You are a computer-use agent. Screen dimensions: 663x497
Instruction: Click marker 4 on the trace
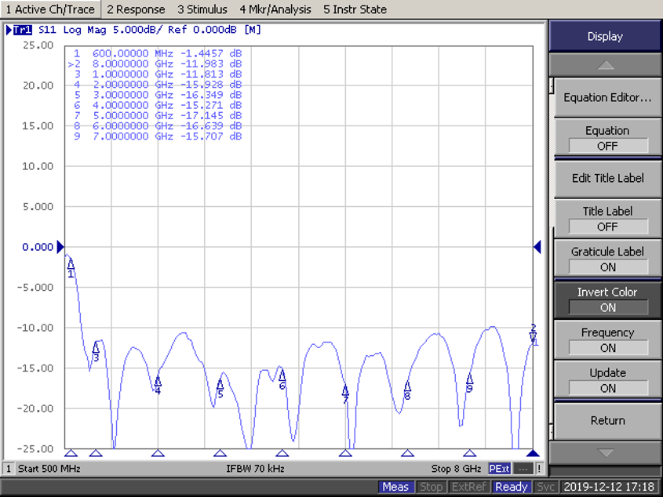(158, 384)
